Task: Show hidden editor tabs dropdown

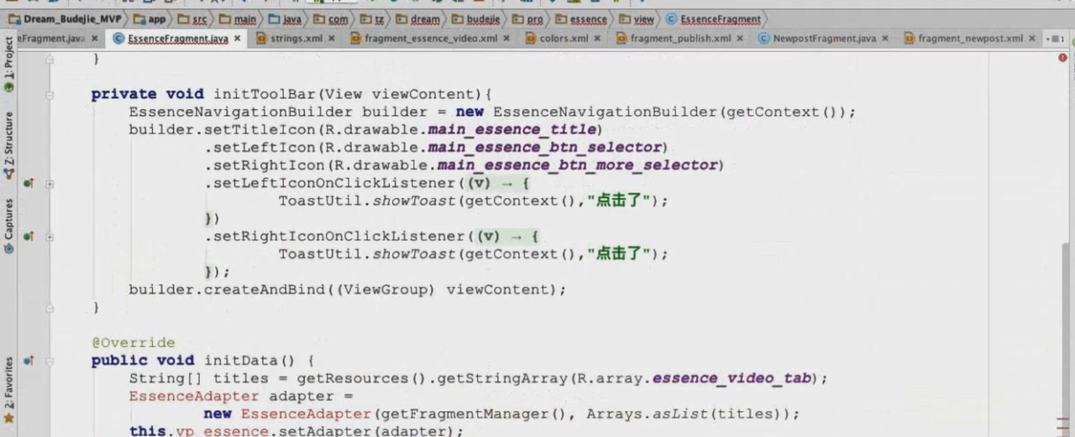Action: point(1056,39)
